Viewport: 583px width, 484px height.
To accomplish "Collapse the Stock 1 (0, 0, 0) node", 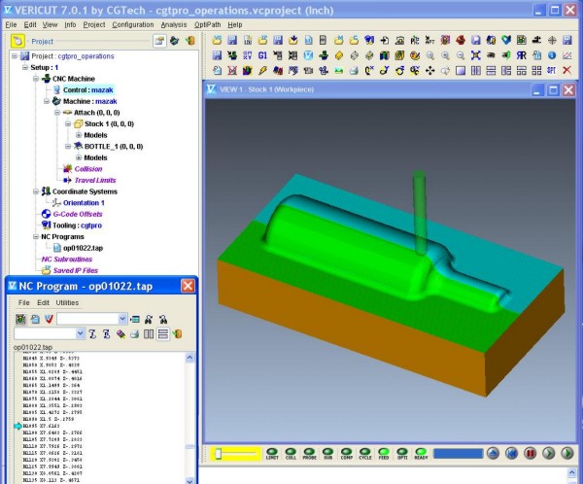I will tap(68, 123).
